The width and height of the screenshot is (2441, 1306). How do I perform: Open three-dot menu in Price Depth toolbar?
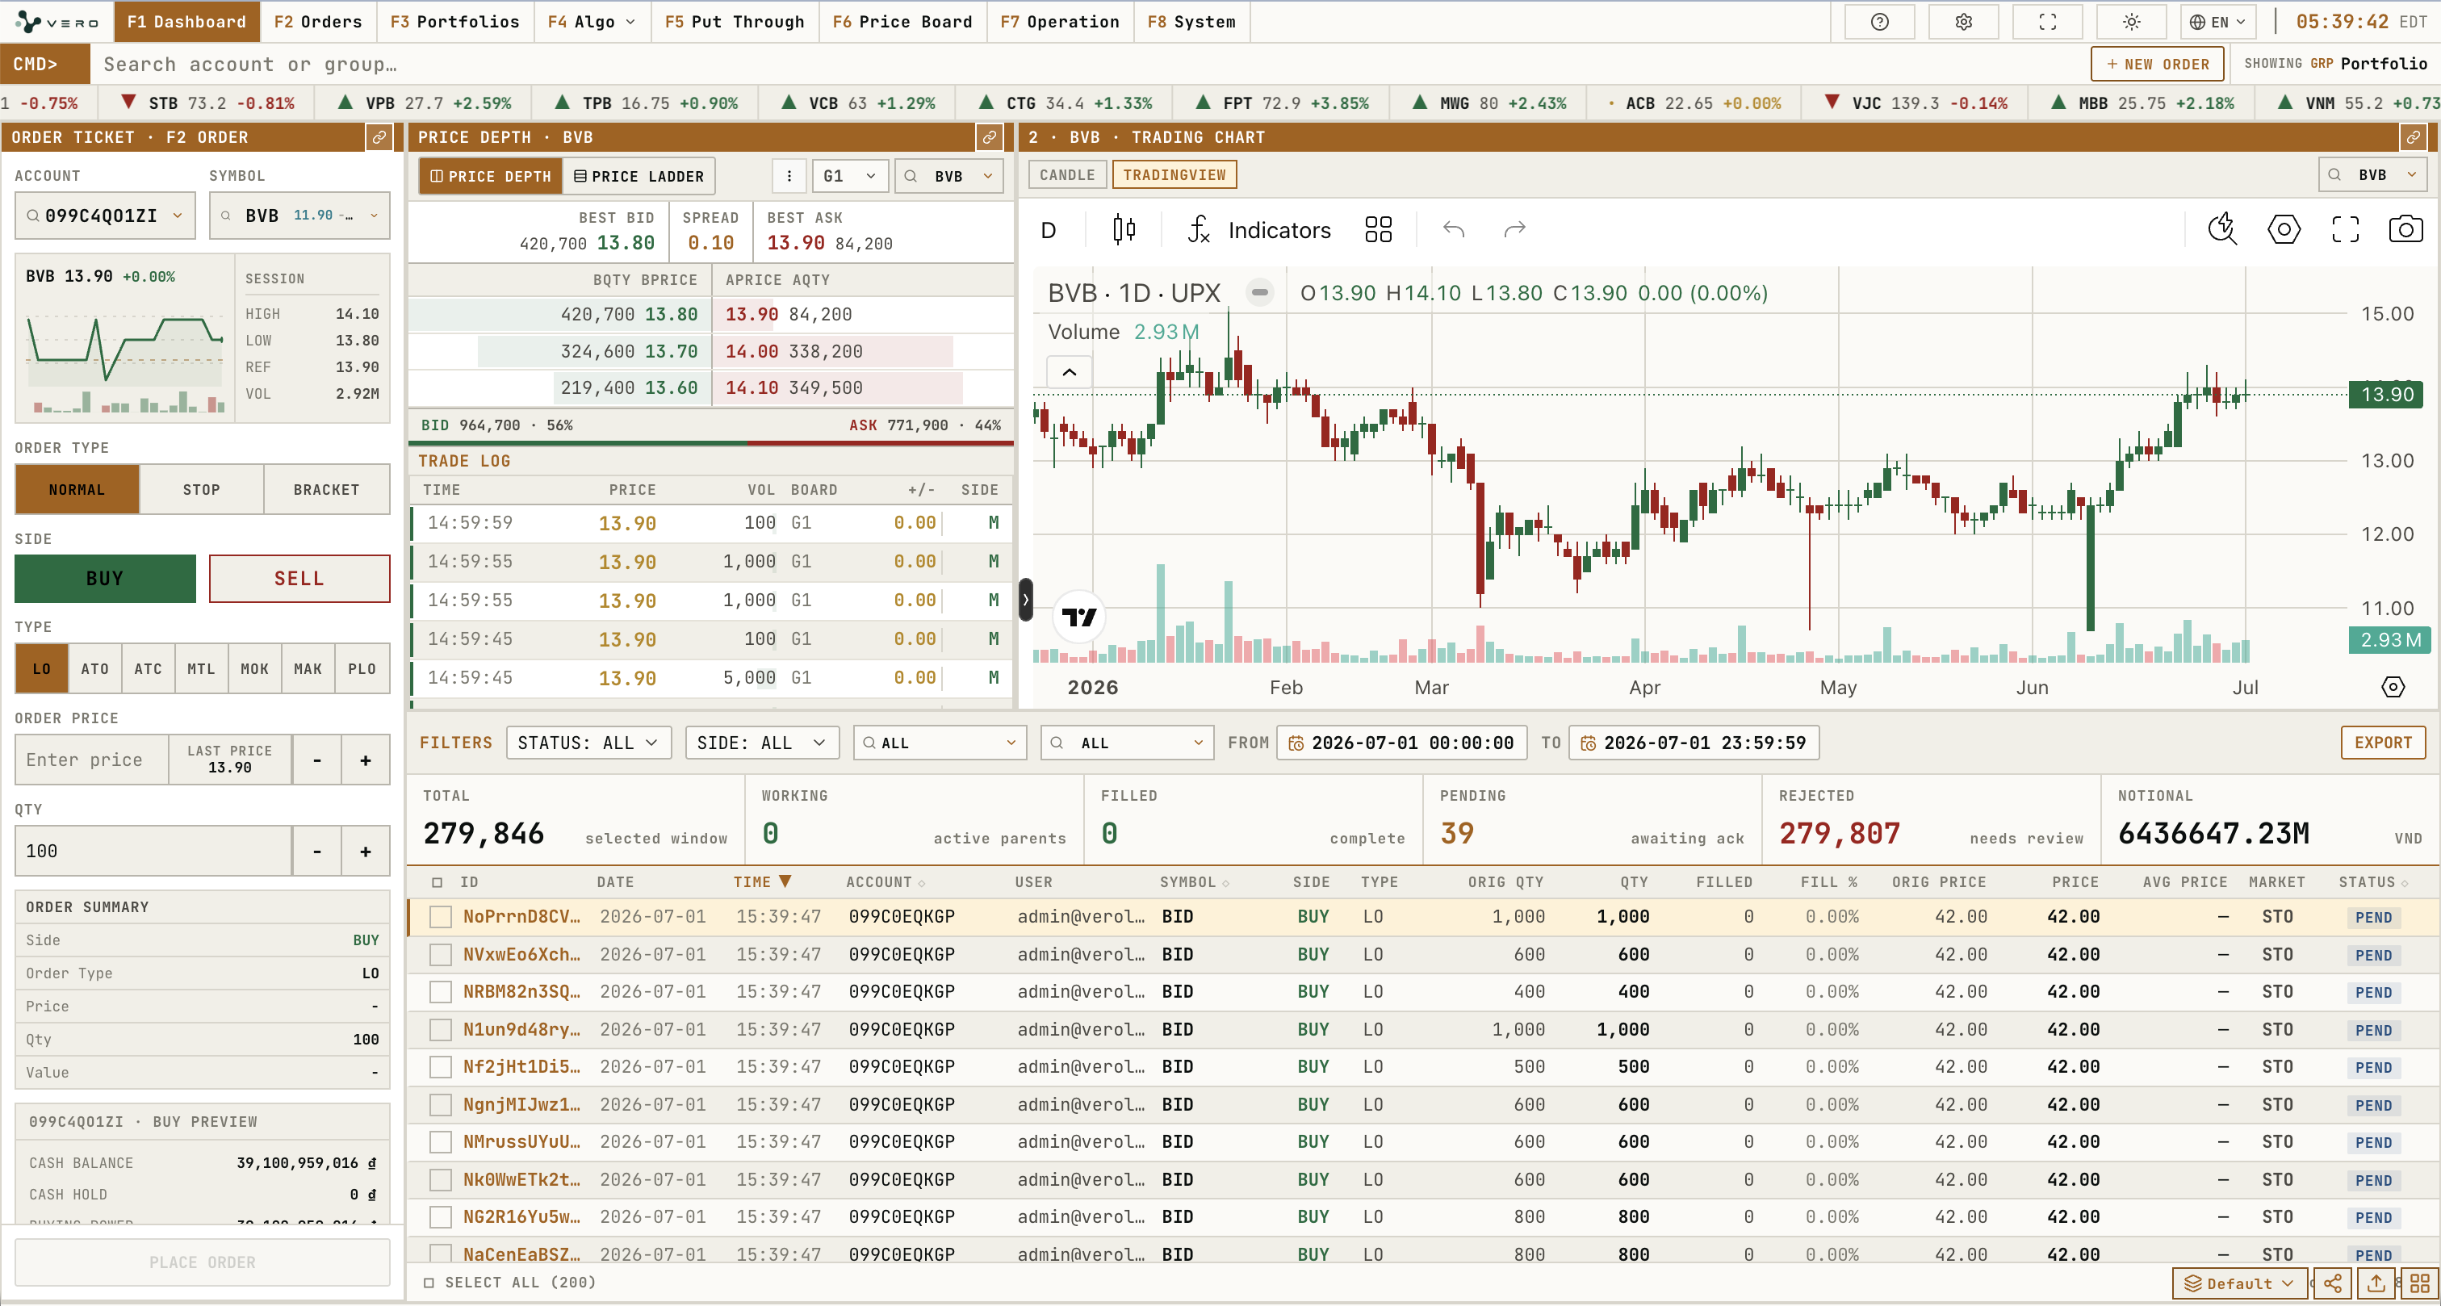[x=789, y=175]
